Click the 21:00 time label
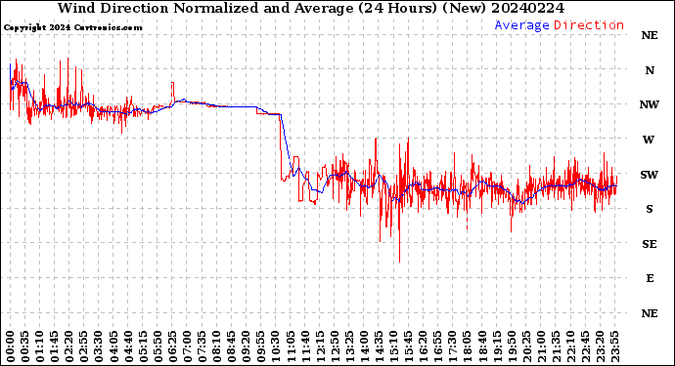The width and height of the screenshot is (675, 366). tap(541, 346)
